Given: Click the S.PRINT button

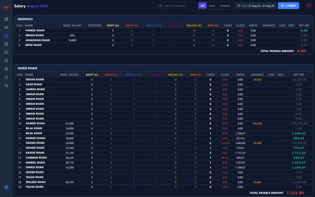Looking at the screenshot, I should pos(288,6).
